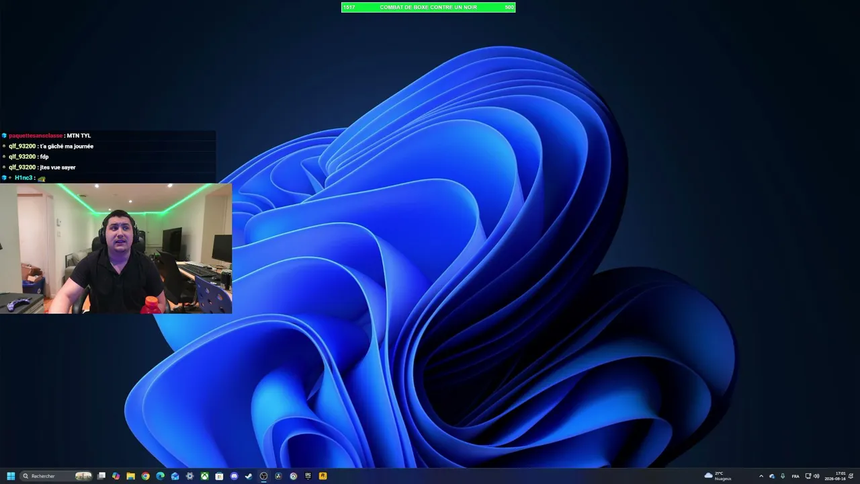This screenshot has width=860, height=484.
Task: Launch the Xbox app from the taskbar
Action: [205, 476]
